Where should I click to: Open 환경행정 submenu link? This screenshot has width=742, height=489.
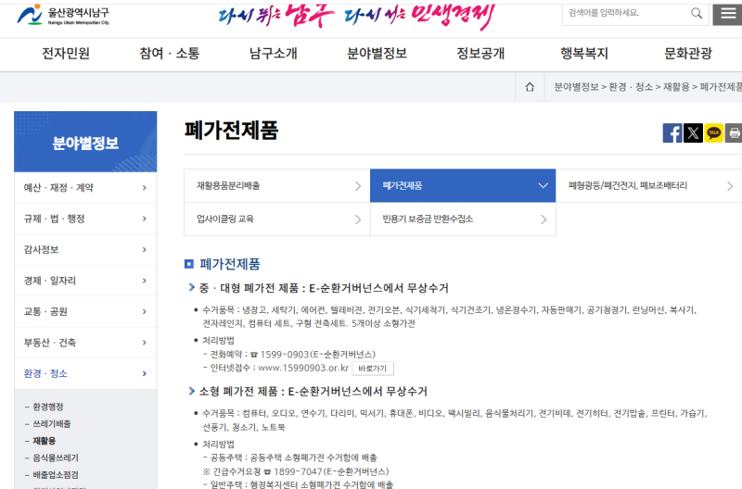click(48, 407)
